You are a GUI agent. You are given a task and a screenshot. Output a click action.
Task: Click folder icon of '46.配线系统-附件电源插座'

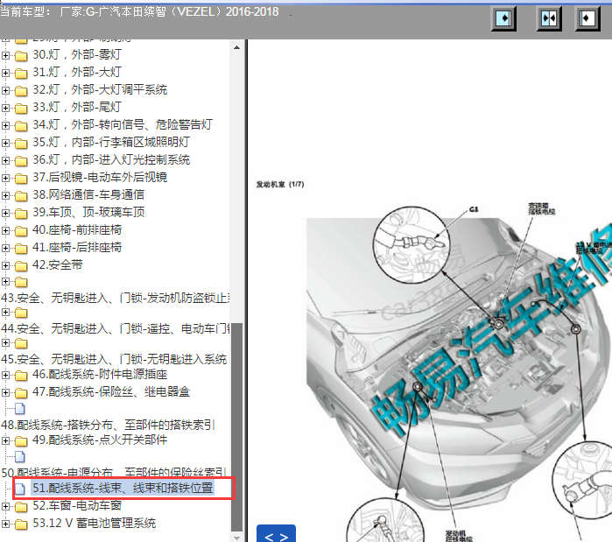(x=21, y=376)
